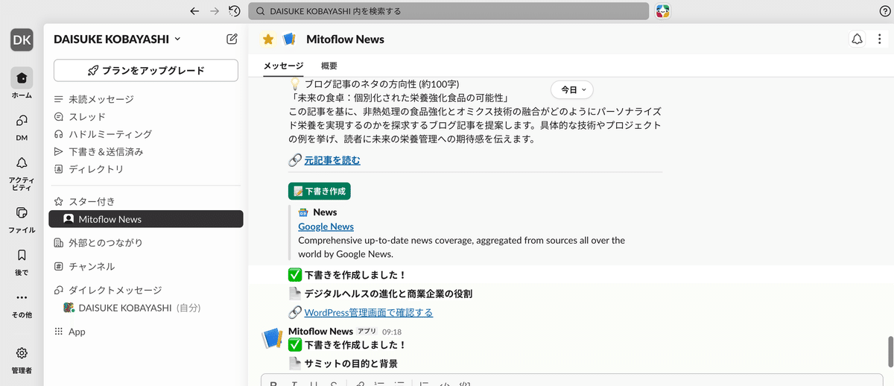This screenshot has height=386, width=894.
Task: Open DM section icon
Action: (22, 124)
